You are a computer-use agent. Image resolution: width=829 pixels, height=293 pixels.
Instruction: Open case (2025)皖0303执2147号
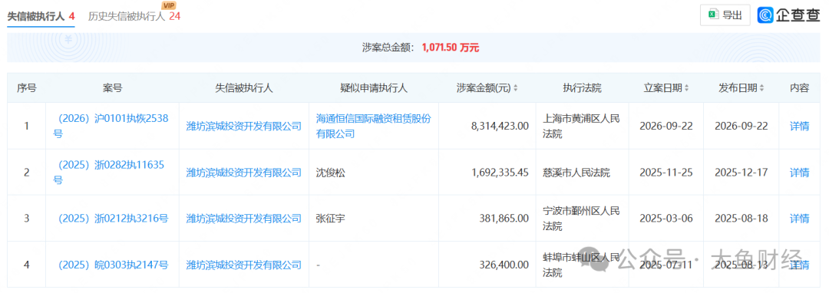(x=112, y=264)
